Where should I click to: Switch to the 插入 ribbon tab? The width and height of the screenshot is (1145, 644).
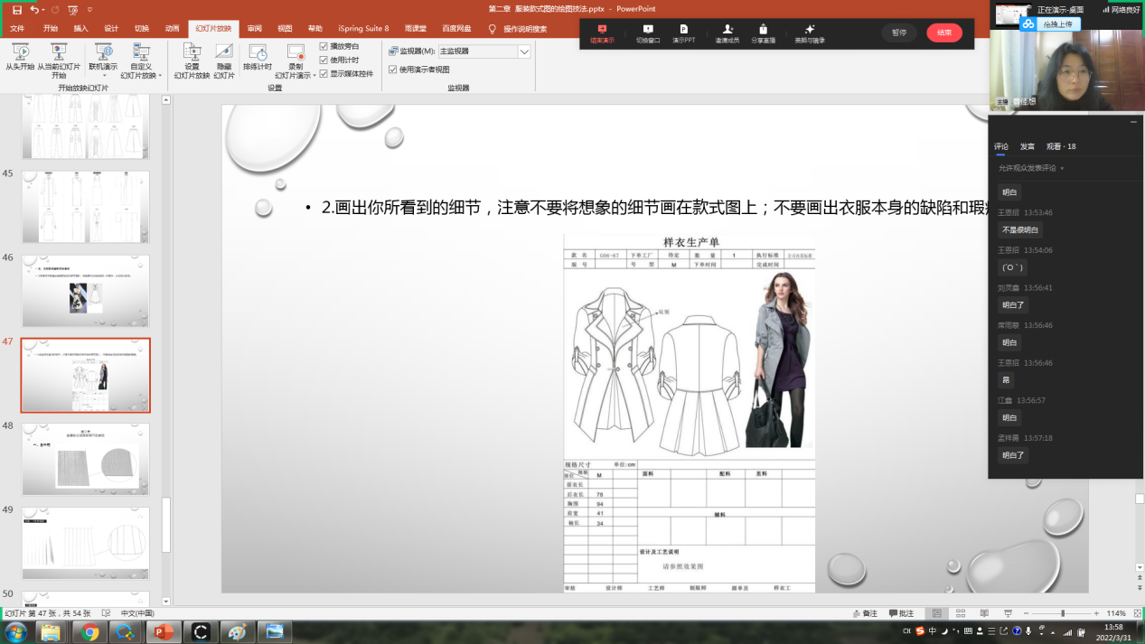tap(81, 29)
